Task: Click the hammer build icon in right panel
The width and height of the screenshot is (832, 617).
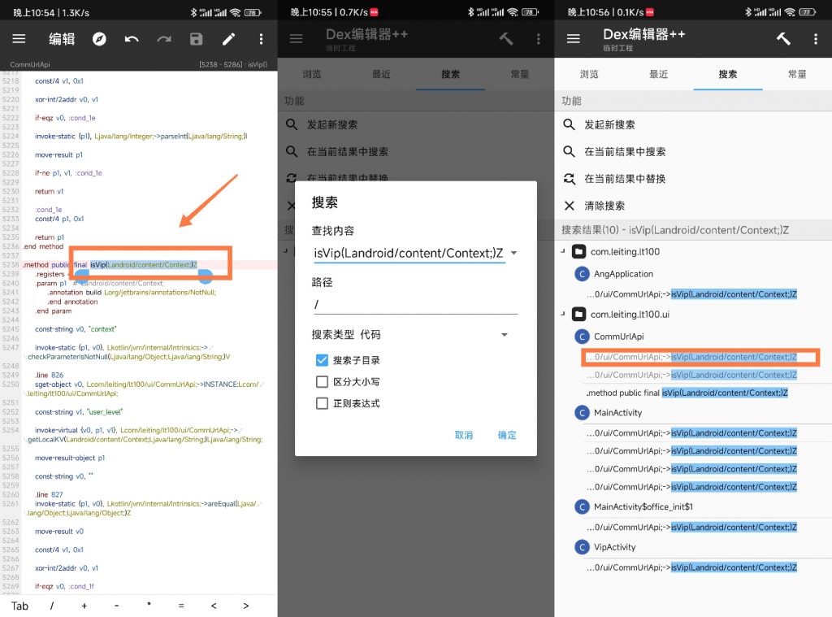Action: point(783,39)
